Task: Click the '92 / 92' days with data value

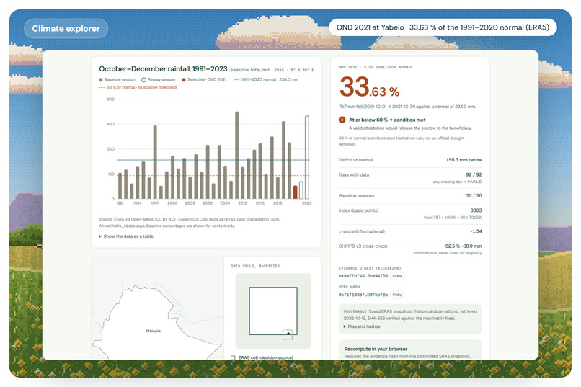Action: [x=474, y=174]
